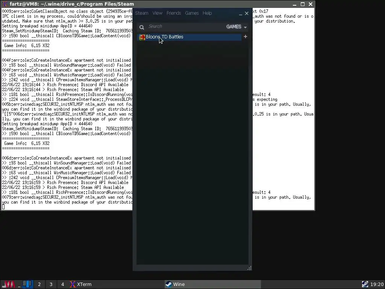The height and width of the screenshot is (289, 385).
Task: Open the Steam menu
Action: [142, 13]
